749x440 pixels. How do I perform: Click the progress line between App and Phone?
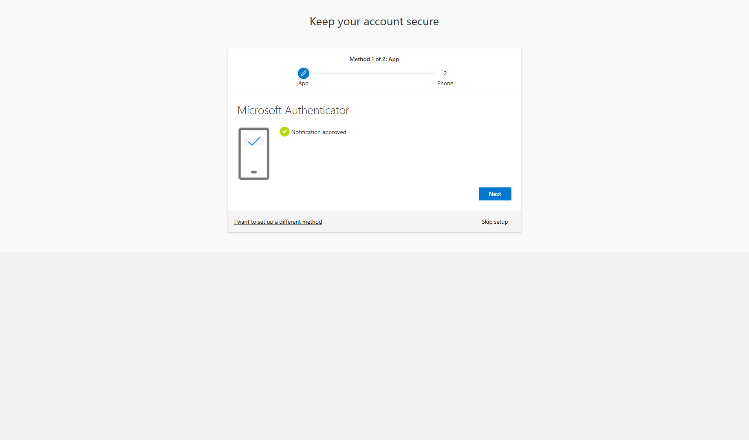tap(374, 73)
